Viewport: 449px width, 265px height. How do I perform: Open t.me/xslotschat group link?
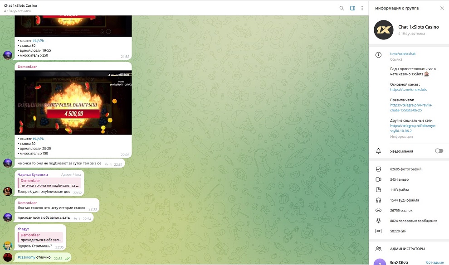[403, 53]
